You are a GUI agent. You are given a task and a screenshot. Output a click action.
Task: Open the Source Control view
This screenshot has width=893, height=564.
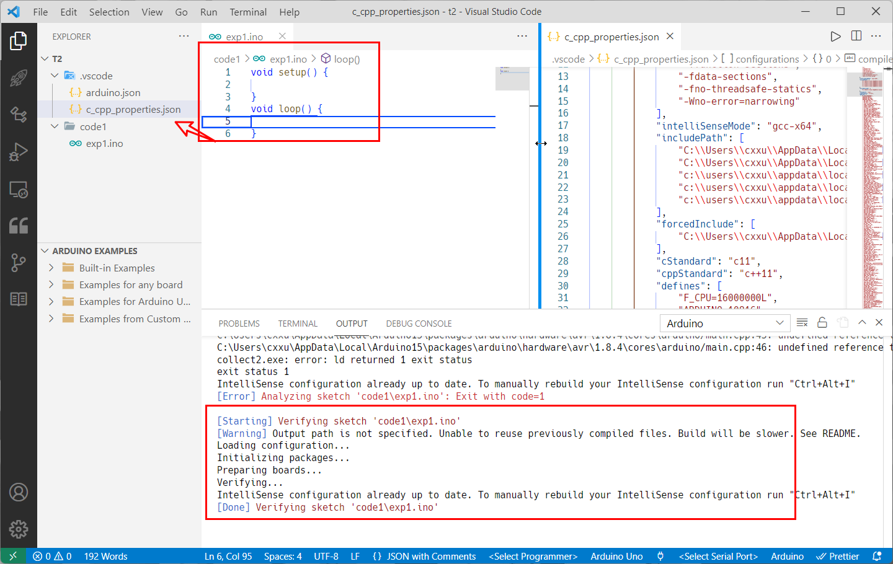(19, 262)
